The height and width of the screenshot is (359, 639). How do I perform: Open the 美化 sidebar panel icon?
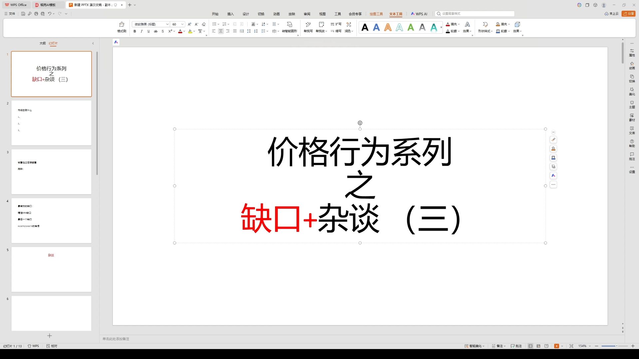[632, 91]
